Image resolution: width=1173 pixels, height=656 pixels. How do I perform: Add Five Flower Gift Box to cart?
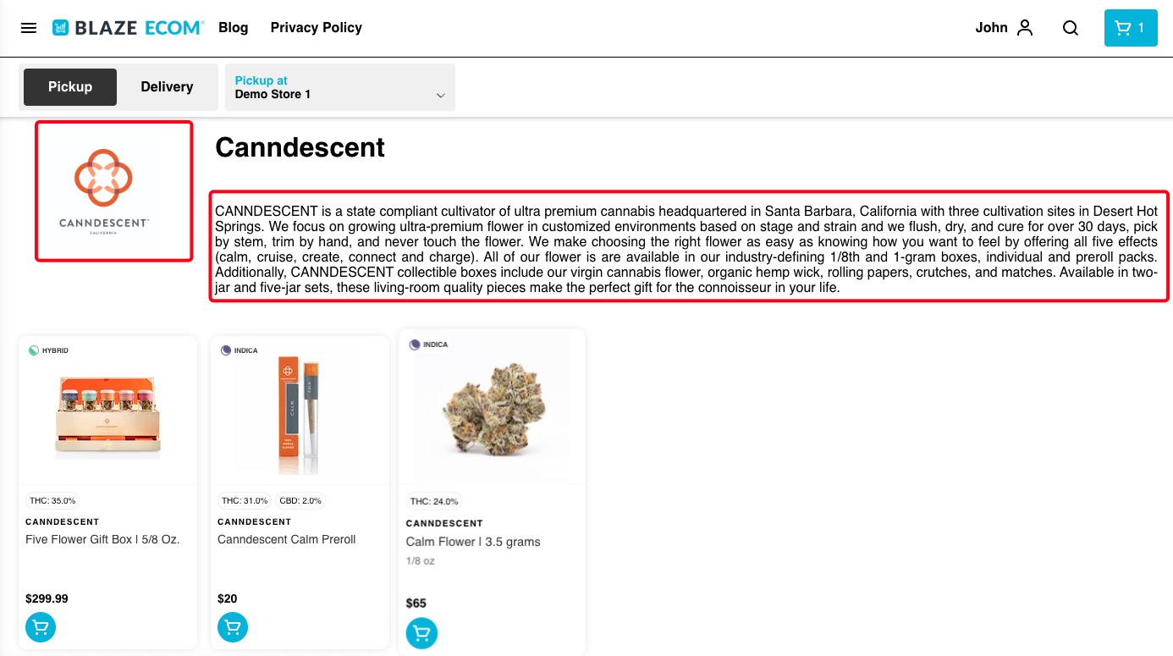point(41,627)
